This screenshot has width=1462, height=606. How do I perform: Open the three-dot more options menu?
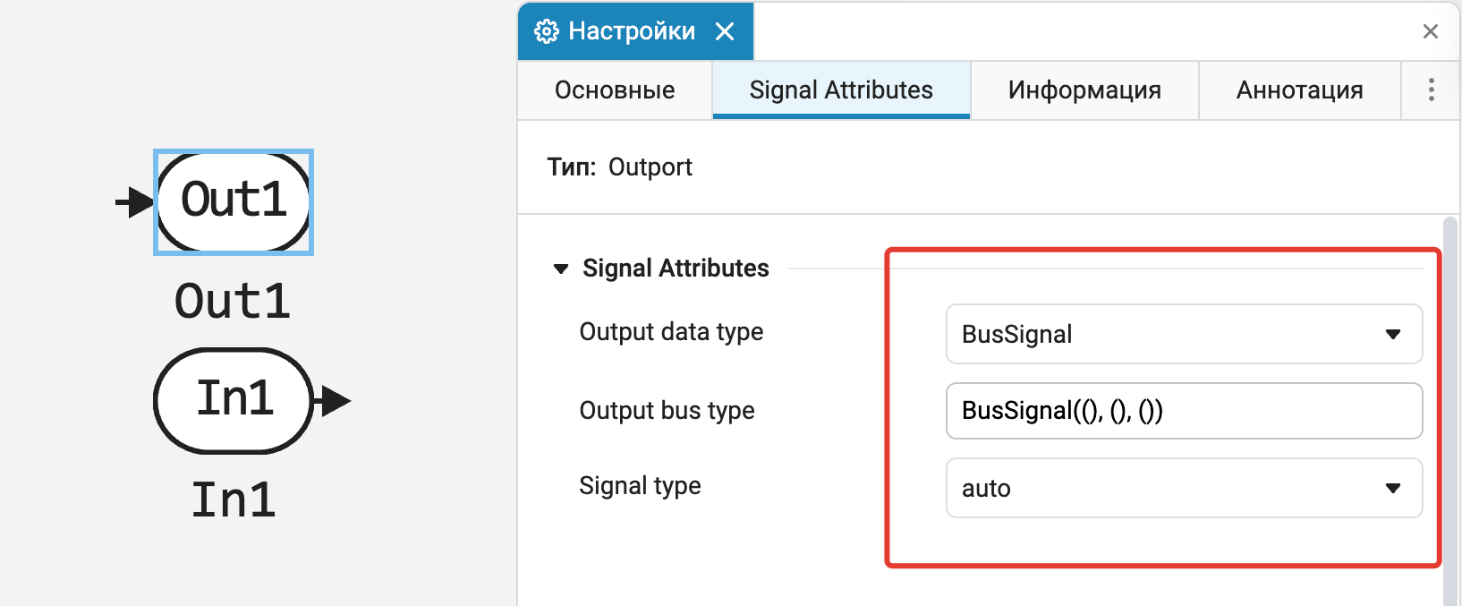(1431, 90)
